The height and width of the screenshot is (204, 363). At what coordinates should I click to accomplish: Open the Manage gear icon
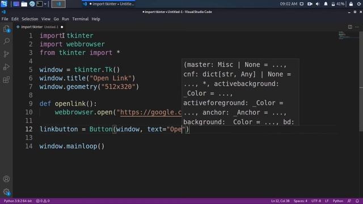coord(6,192)
